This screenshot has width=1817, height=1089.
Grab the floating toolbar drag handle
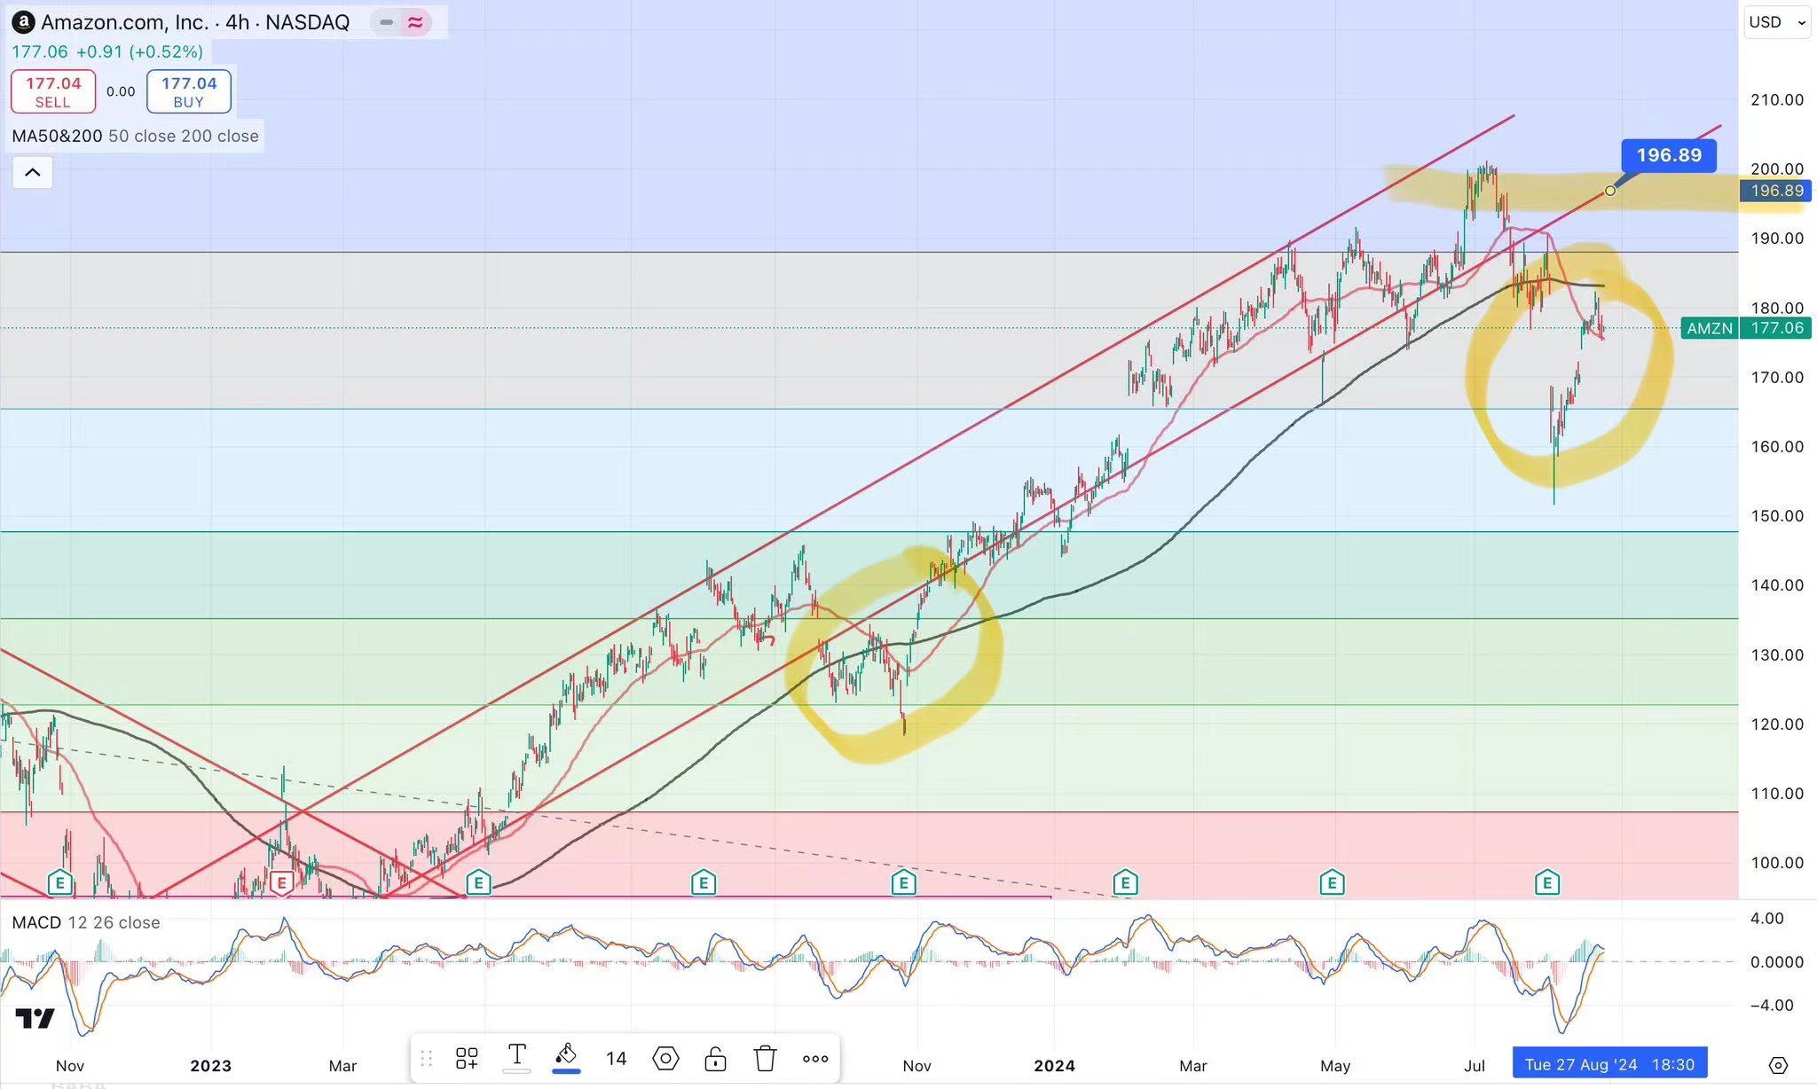click(427, 1058)
